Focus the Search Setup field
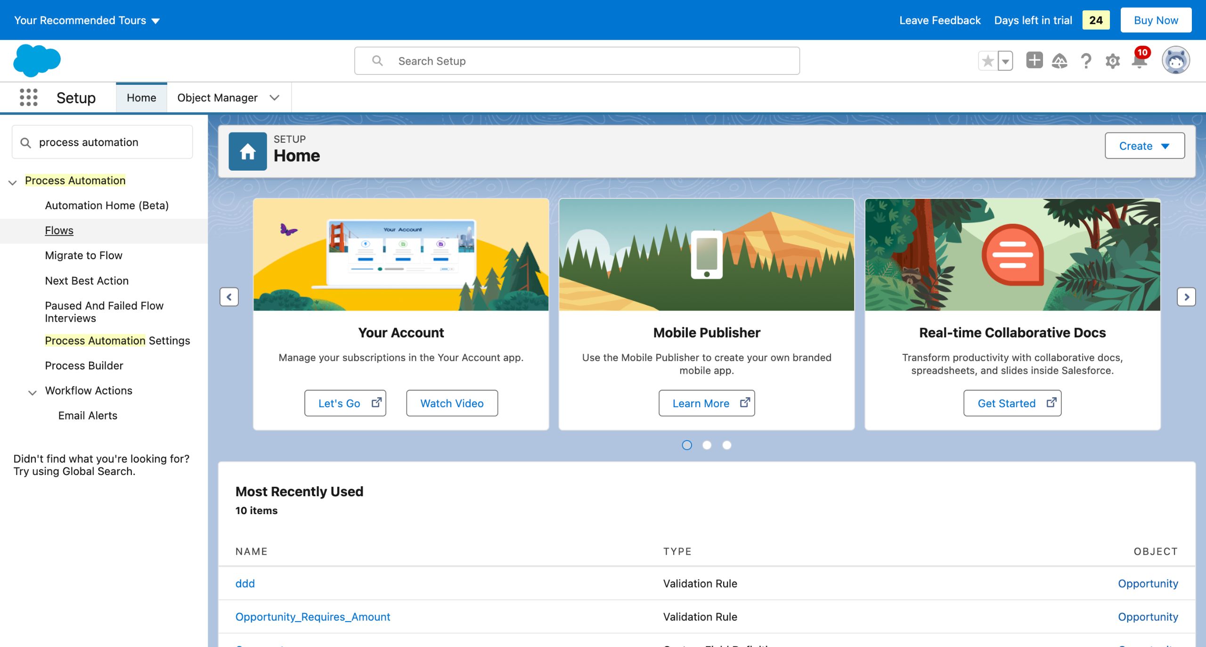The width and height of the screenshot is (1206, 647). click(x=577, y=61)
